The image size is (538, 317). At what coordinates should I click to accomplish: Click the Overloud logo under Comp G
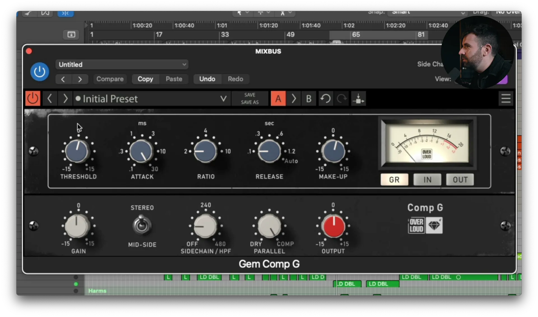416,226
